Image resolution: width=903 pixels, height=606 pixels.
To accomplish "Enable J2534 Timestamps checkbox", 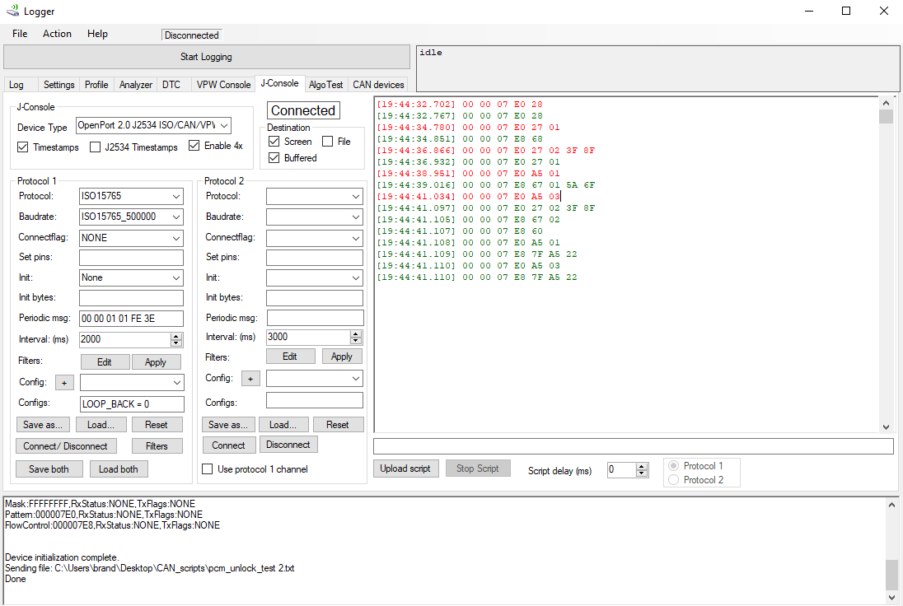I will (95, 147).
